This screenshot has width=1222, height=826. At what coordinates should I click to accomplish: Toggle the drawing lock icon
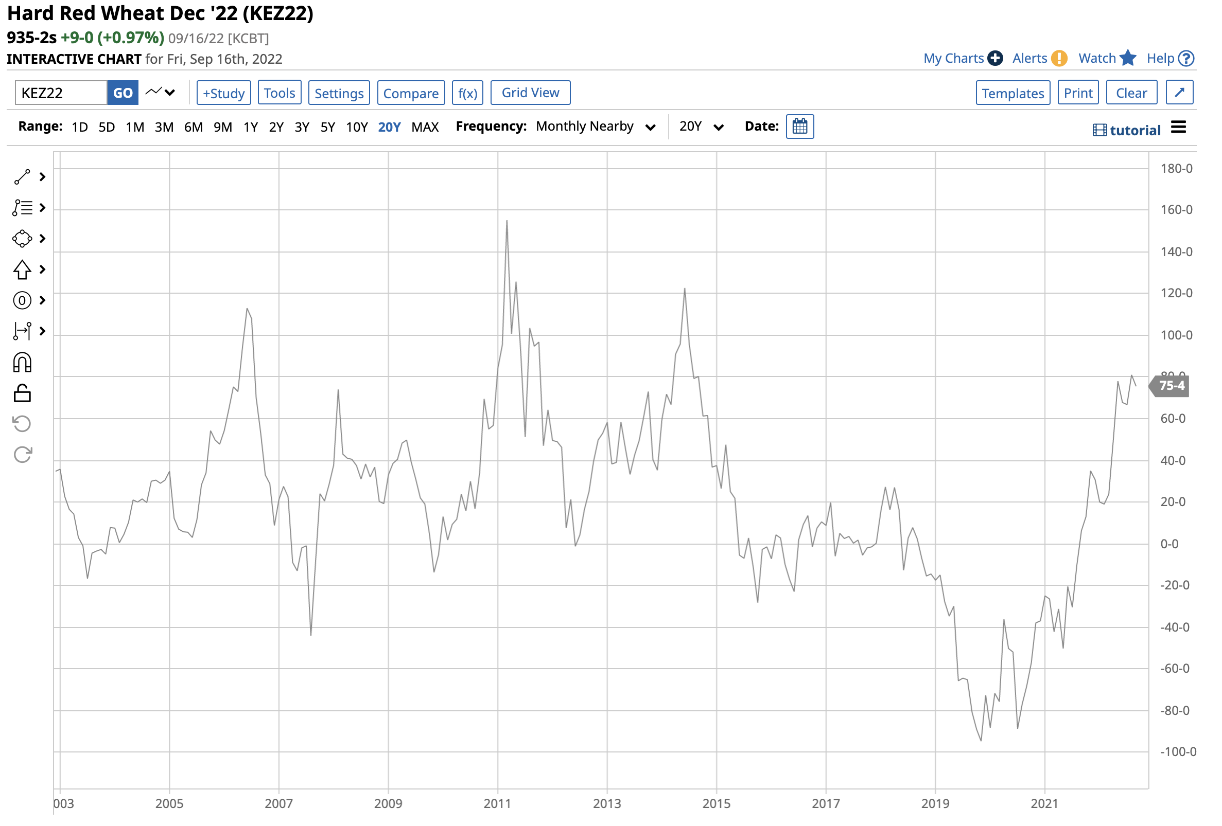tap(22, 394)
